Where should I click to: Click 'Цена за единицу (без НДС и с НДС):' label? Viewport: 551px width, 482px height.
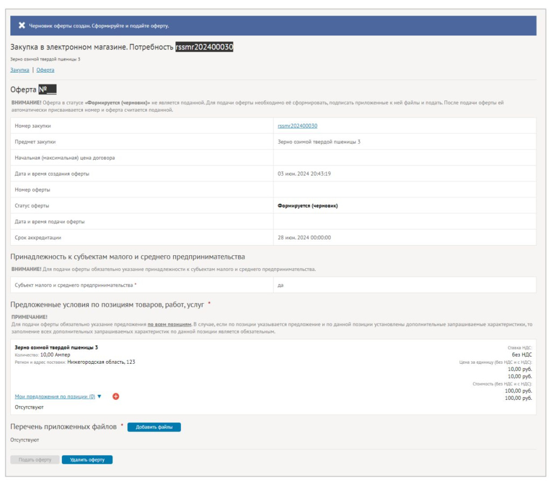[x=496, y=362]
